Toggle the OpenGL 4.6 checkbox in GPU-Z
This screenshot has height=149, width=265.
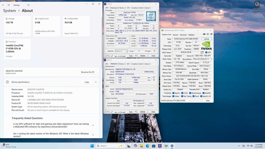[x=201, y=96]
